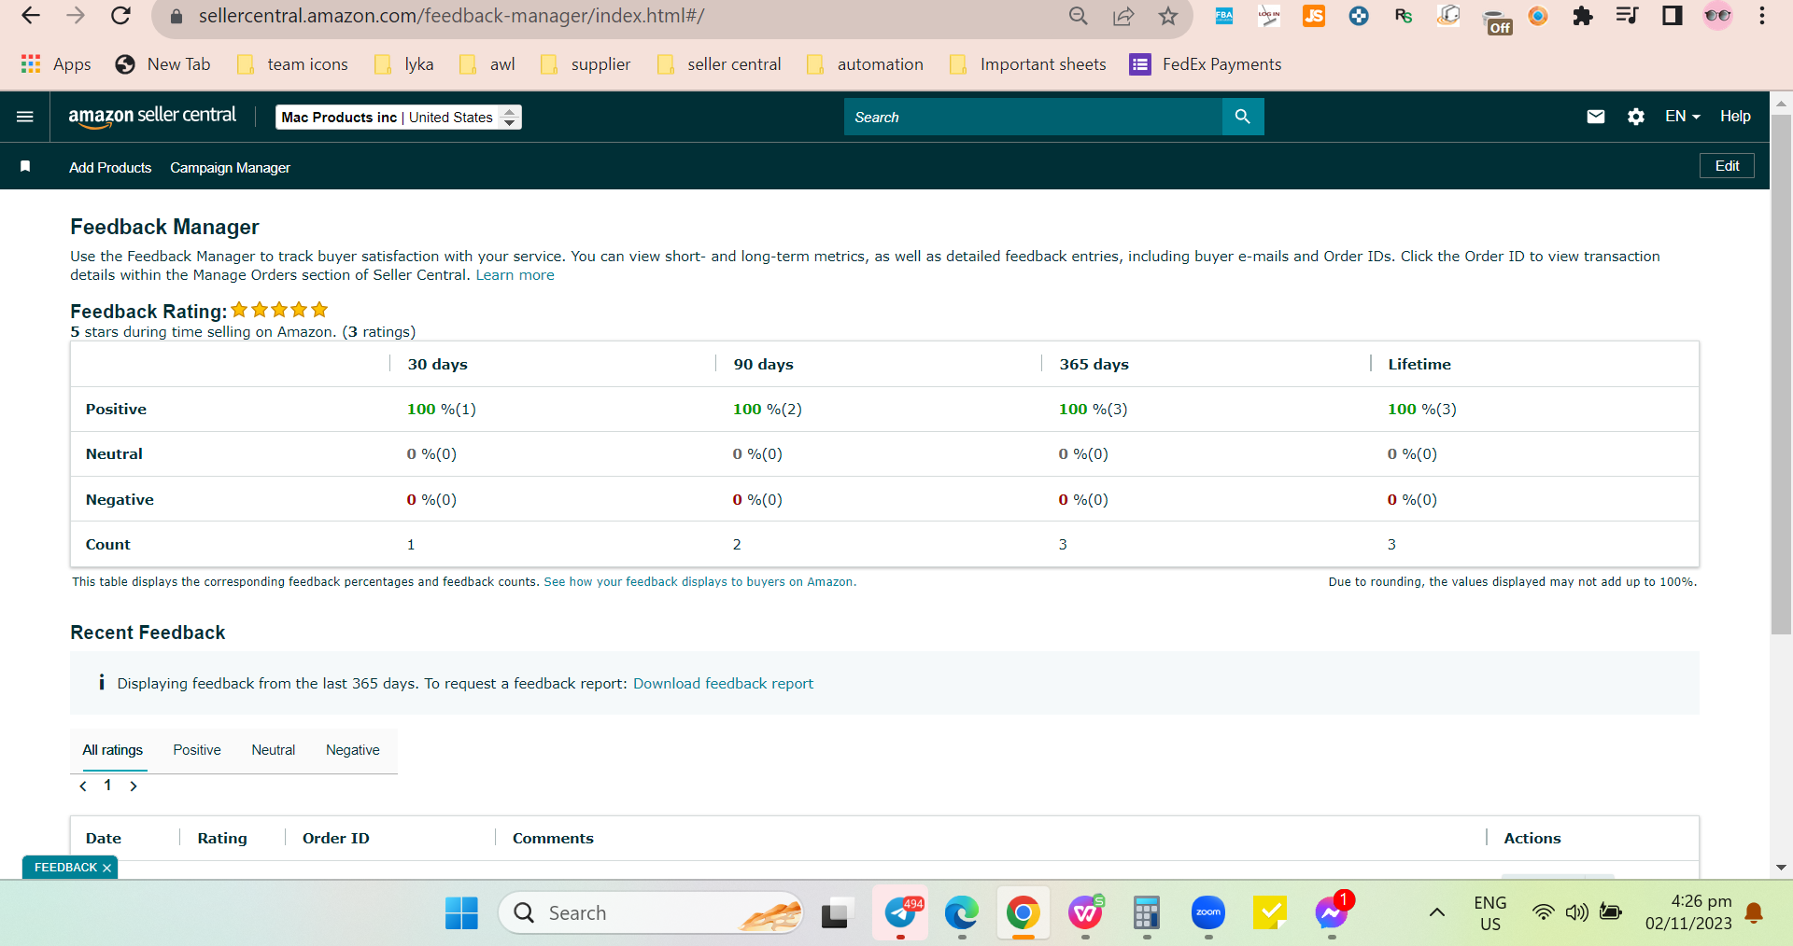Open the Zoom app in the taskbar
Screen dimensions: 1793x946
[1208, 912]
